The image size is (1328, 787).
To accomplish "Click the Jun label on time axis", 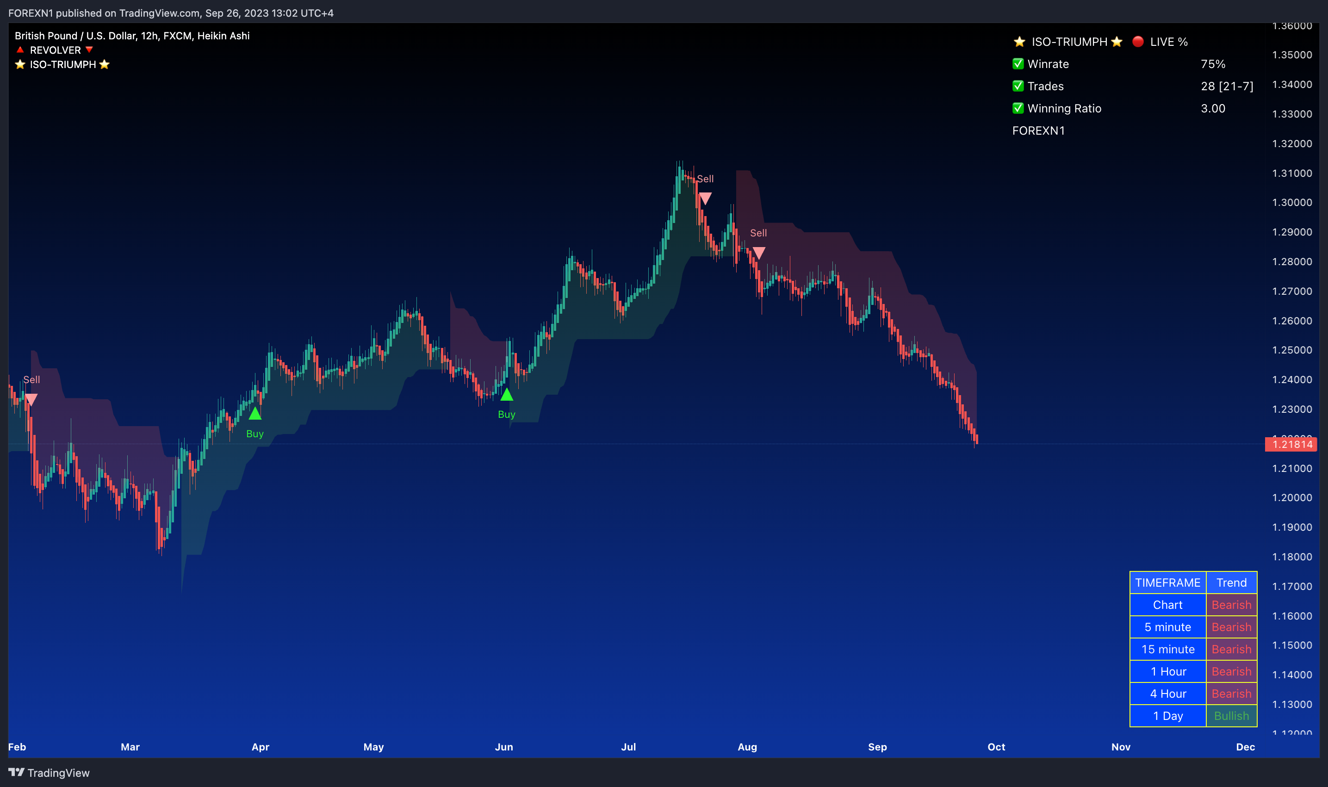I will point(504,747).
